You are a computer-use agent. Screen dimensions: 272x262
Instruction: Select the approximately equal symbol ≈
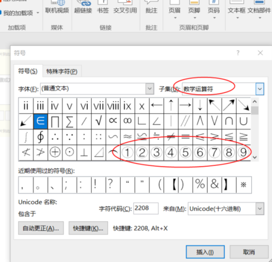click(127, 137)
